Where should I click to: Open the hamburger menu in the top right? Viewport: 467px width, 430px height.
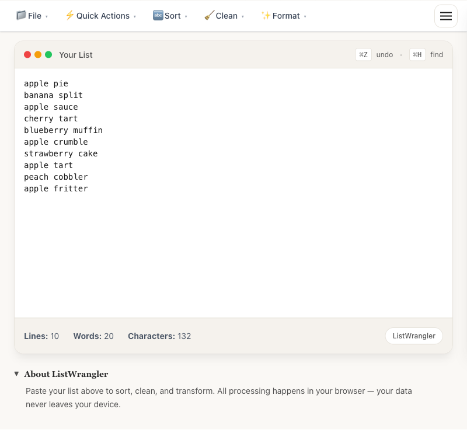pyautogui.click(x=446, y=16)
